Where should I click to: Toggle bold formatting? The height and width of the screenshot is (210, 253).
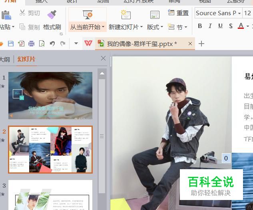[x=200, y=26]
